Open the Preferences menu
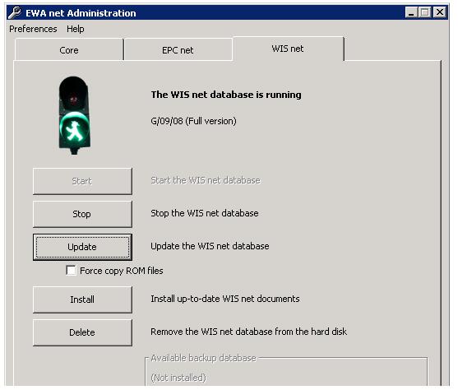 point(33,29)
